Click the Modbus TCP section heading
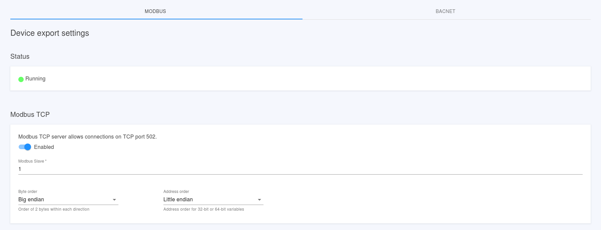Viewport: 601px width, 230px height. (30, 114)
